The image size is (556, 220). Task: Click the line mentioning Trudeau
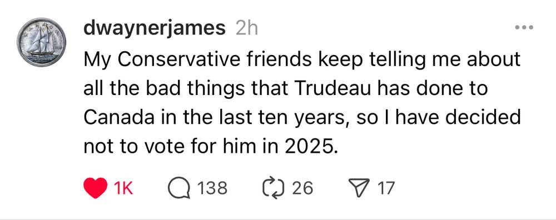(x=285, y=89)
